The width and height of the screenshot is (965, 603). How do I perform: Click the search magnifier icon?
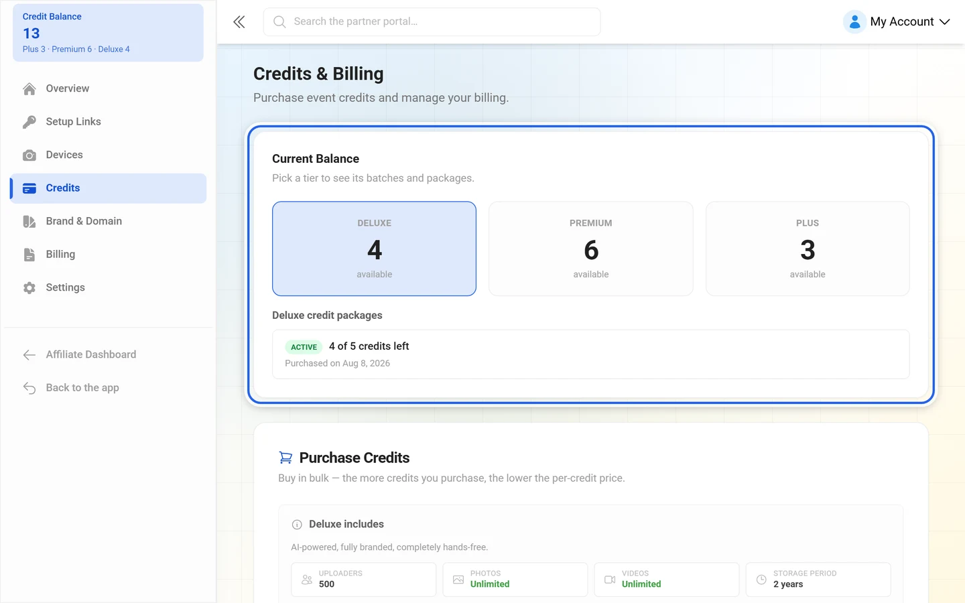[x=279, y=22]
